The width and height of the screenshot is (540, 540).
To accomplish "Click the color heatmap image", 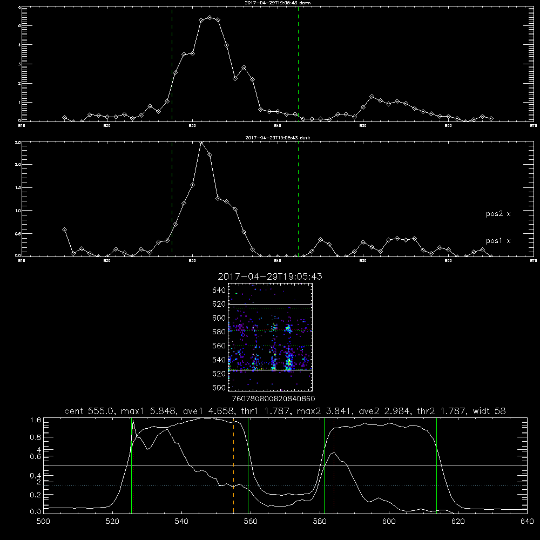I will click(x=270, y=337).
